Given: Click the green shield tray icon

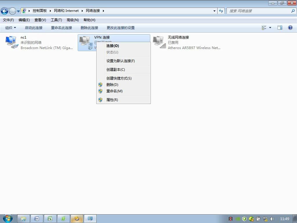Looking at the screenshot, I should click(244, 219).
